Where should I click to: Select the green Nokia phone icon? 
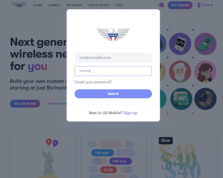(x=206, y=44)
